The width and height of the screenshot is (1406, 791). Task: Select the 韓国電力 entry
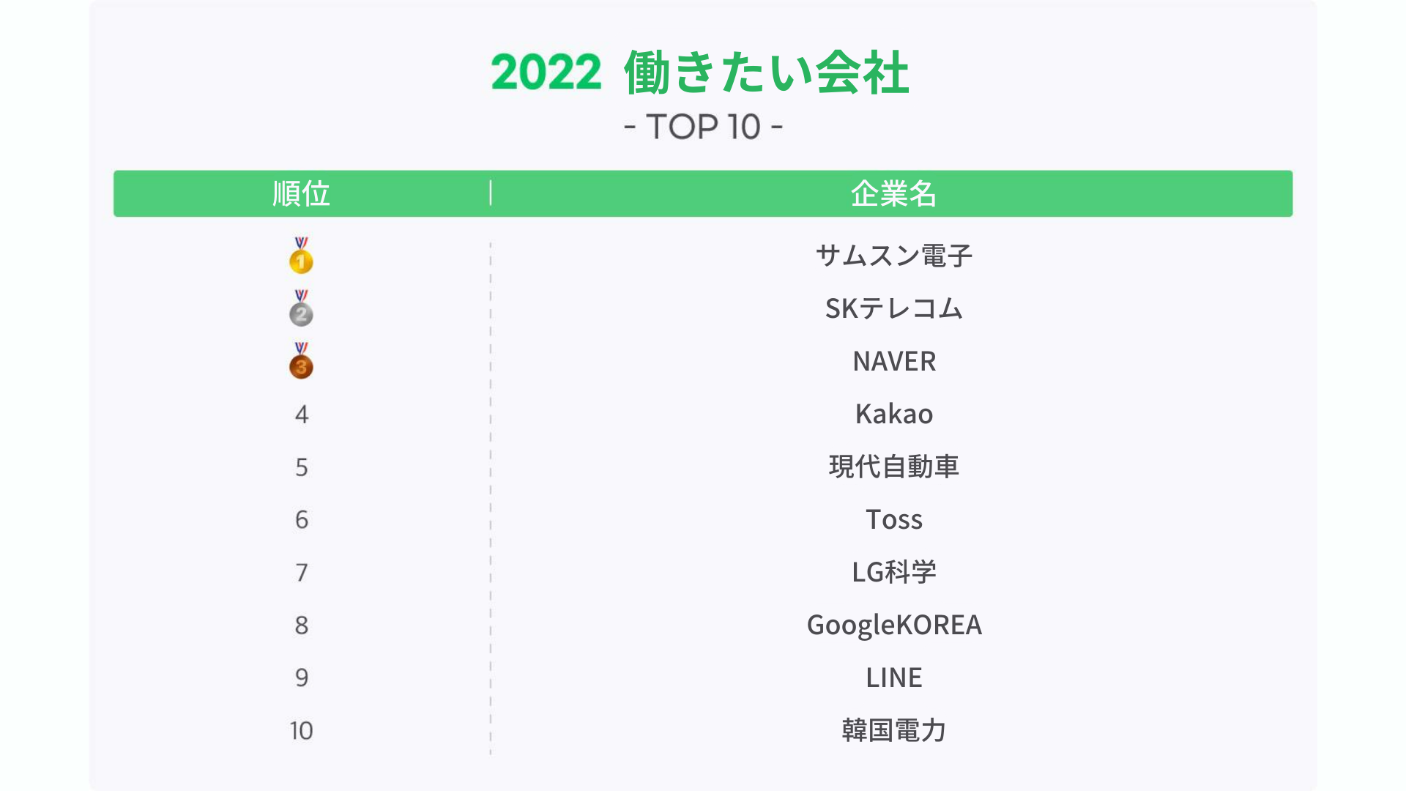894,730
